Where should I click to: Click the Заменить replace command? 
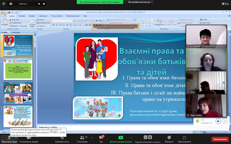(x=205, y=23)
